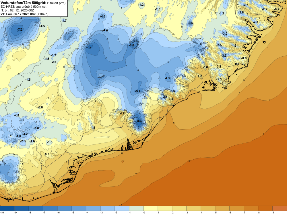287x214 pixels.
Task: Click the -4.4 temperature label
Action: click(105, 30)
